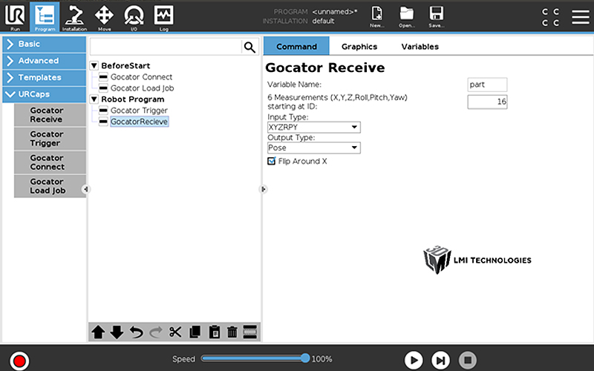Expand the Templates category
The height and width of the screenshot is (371, 594).
pyautogui.click(x=45, y=77)
